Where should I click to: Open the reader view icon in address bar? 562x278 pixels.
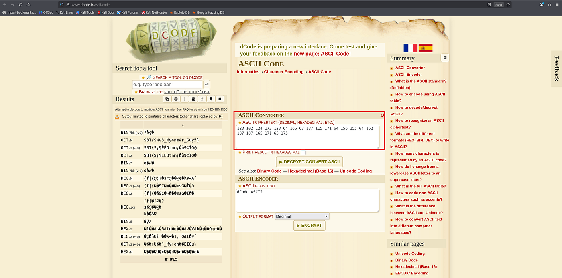click(x=489, y=4)
